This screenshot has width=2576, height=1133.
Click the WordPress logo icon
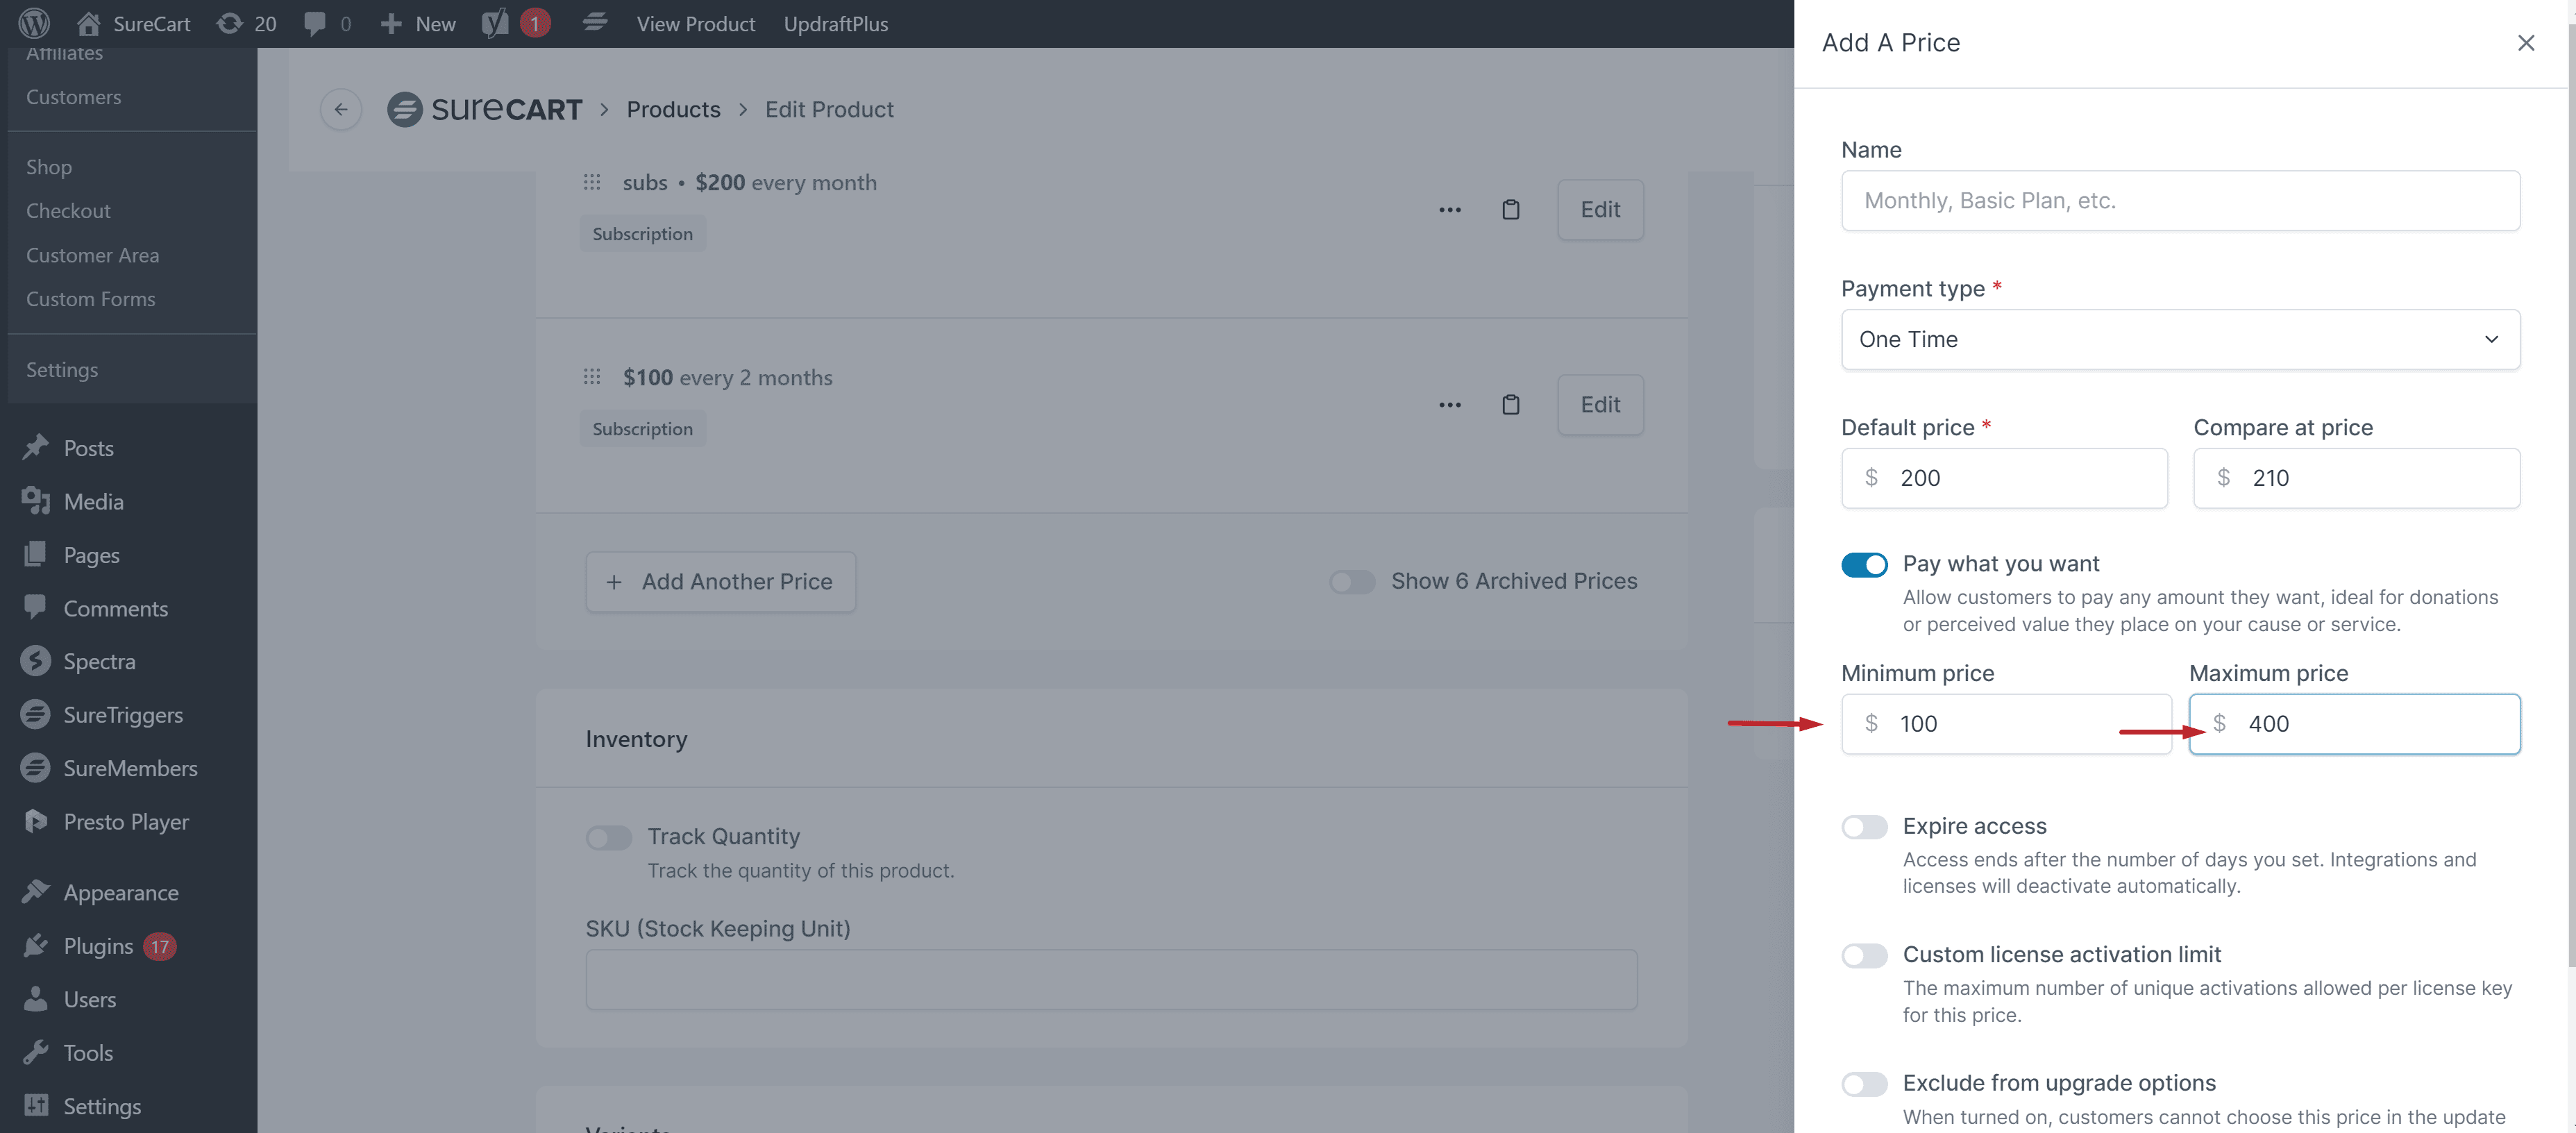coord(34,23)
